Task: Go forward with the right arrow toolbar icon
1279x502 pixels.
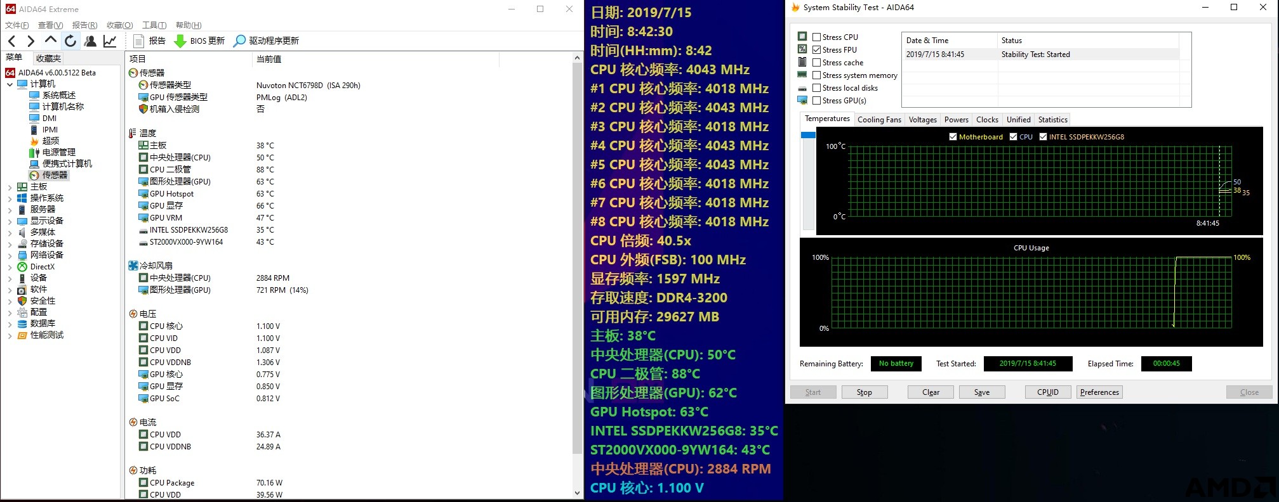Action: pyautogui.click(x=30, y=41)
